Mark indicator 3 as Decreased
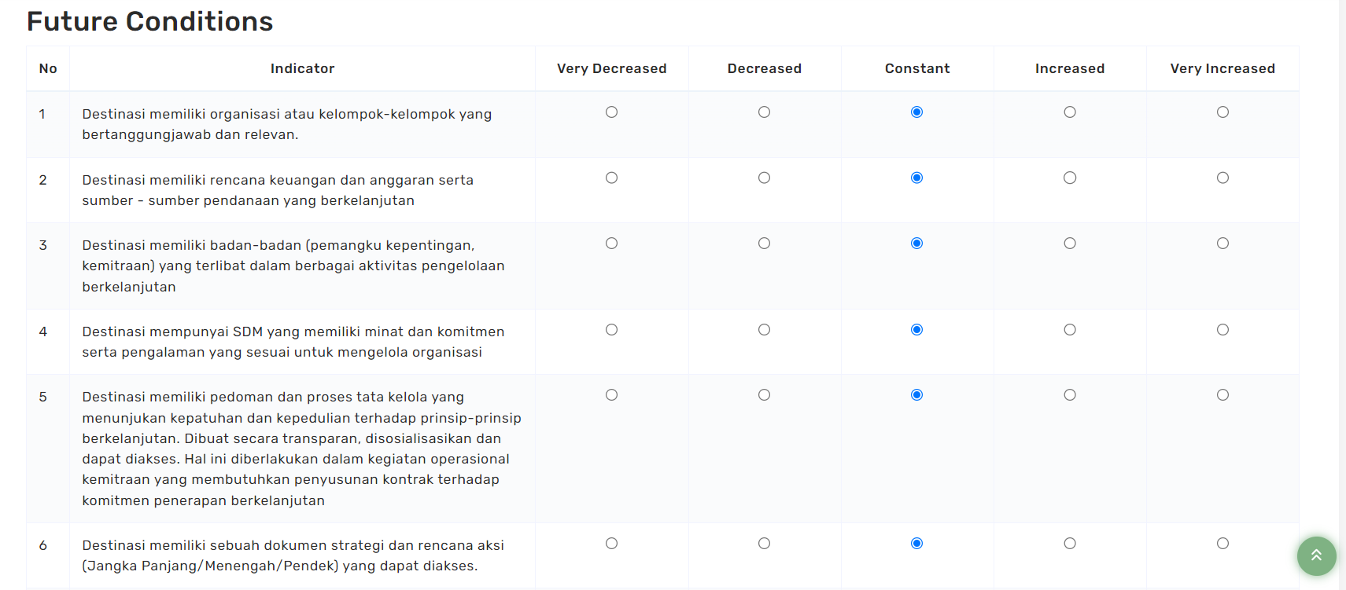1346x590 pixels. click(764, 244)
